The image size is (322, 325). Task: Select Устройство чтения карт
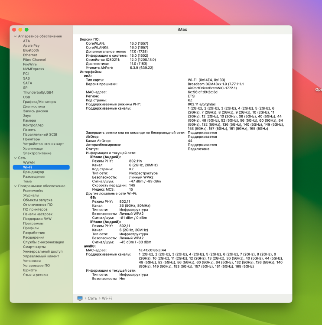coord(43,144)
